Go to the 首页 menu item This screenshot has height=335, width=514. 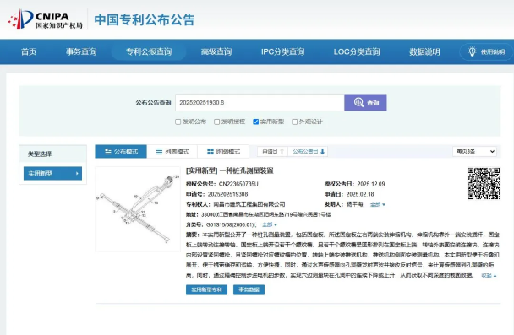click(x=29, y=51)
